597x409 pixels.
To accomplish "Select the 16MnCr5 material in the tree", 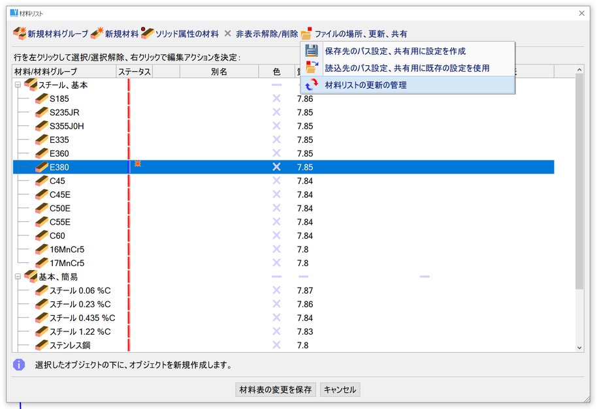I will 67,249.
